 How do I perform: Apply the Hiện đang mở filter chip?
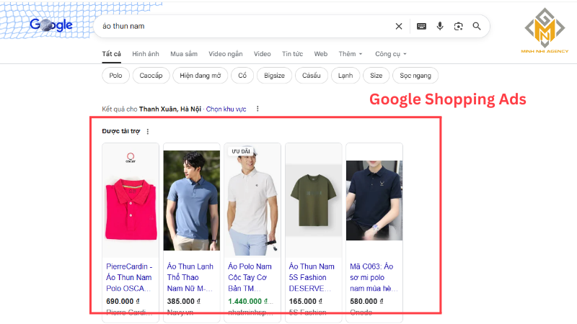pyautogui.click(x=201, y=76)
